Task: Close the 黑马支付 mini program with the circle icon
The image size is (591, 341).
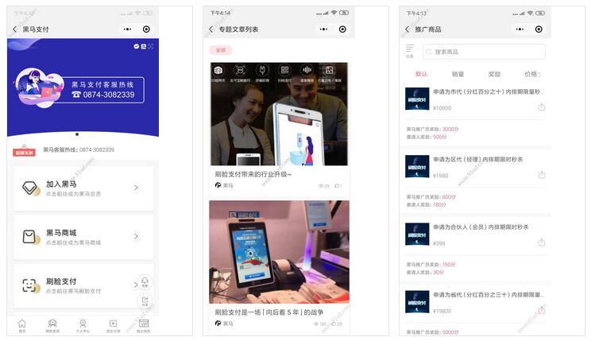Action: tap(146, 29)
